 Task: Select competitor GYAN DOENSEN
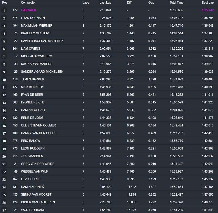33,18
